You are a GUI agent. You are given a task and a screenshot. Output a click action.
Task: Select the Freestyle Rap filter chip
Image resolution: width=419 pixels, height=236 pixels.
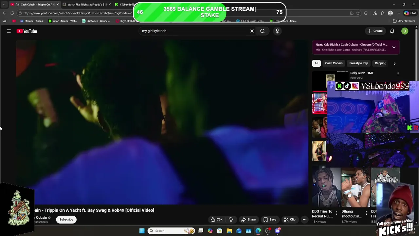click(358, 63)
